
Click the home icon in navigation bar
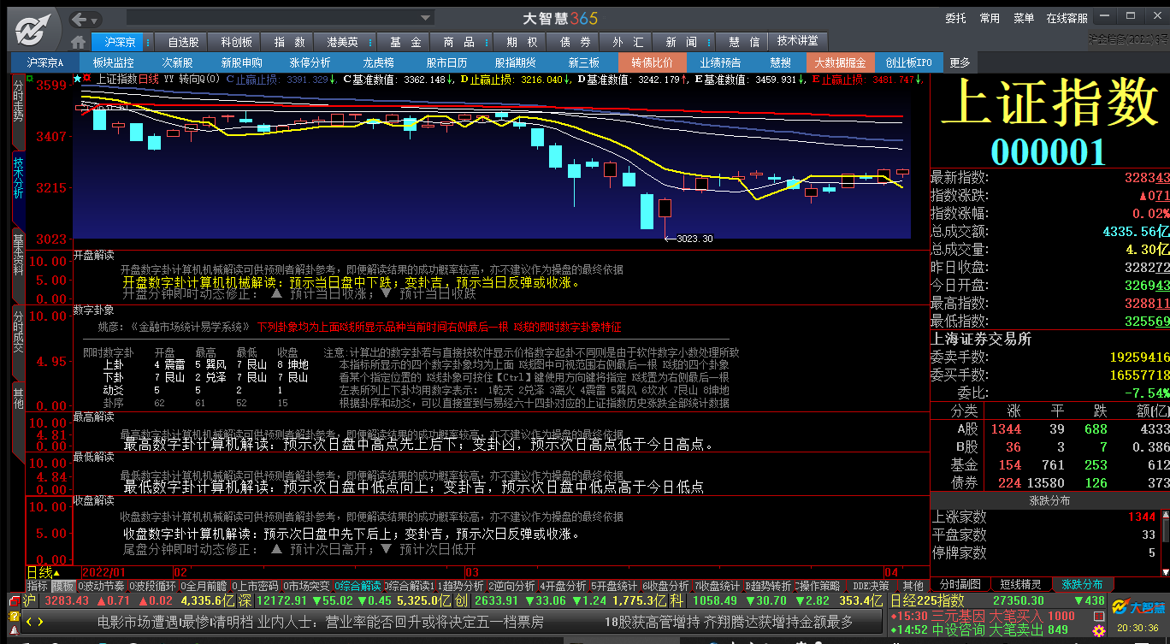(x=79, y=41)
